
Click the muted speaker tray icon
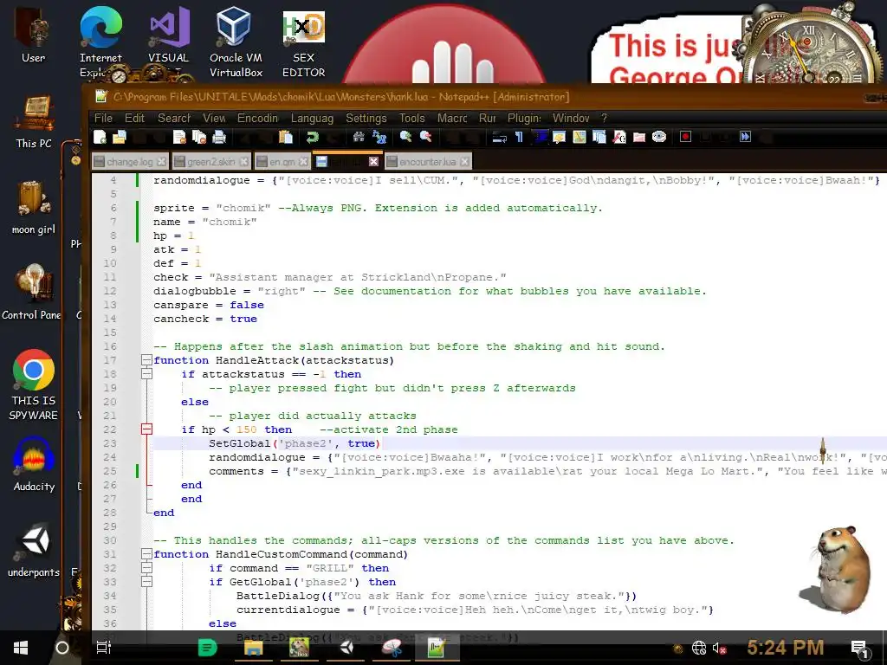coord(720,648)
